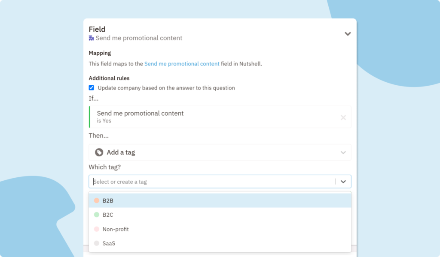Open the tag selection dropdown arrow

(x=343, y=181)
